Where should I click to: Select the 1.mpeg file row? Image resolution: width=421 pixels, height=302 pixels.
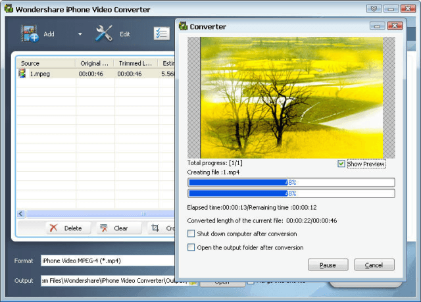tap(95, 74)
